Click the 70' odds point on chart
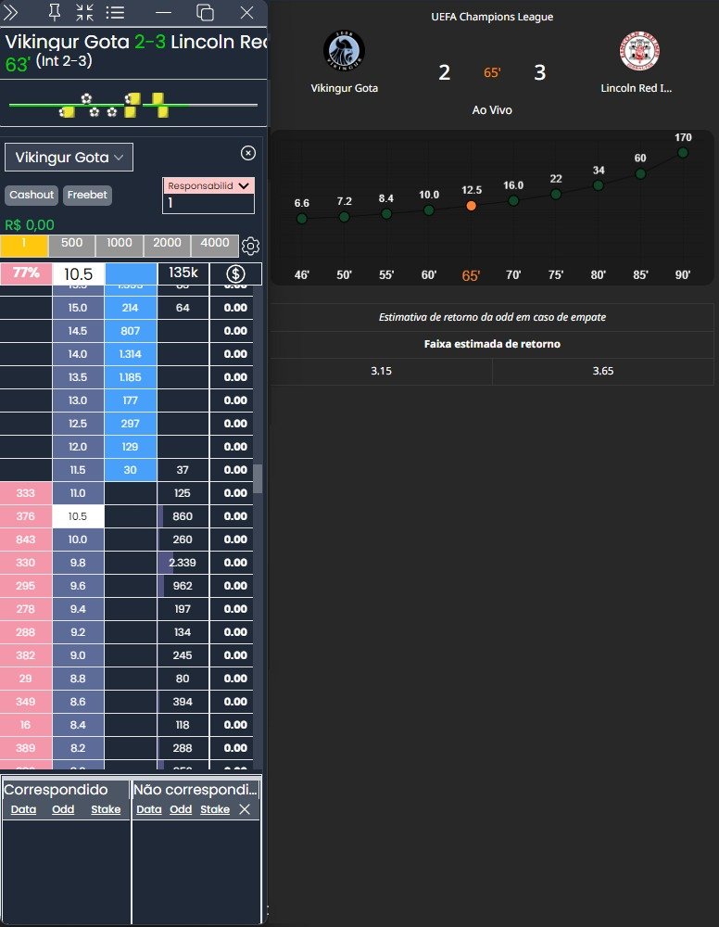The image size is (719, 927). [513, 200]
